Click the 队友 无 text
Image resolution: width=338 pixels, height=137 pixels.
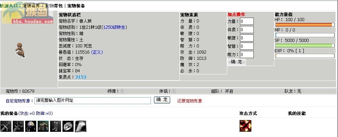coord(293,91)
